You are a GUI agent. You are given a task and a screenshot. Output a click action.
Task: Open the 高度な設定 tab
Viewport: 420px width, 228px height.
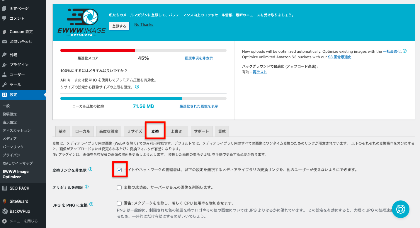point(109,131)
